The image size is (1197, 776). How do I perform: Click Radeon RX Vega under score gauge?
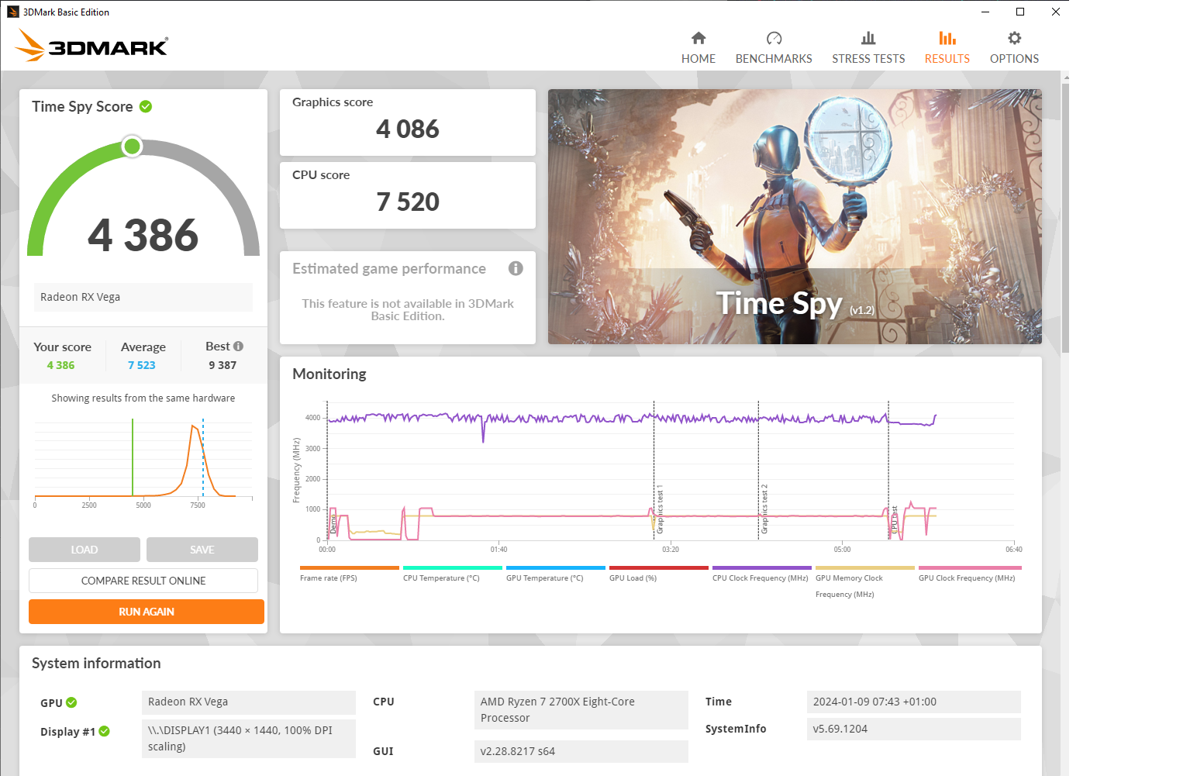coord(143,297)
